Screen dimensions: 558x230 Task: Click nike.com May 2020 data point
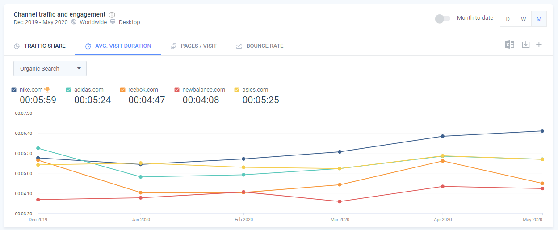[542, 131]
